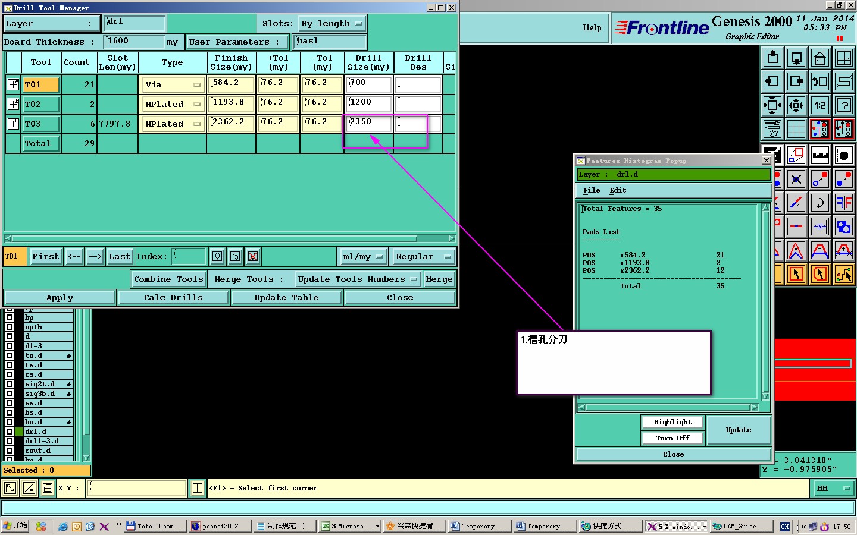Click the home view icon
Screen dimensions: 857x535
pos(820,58)
